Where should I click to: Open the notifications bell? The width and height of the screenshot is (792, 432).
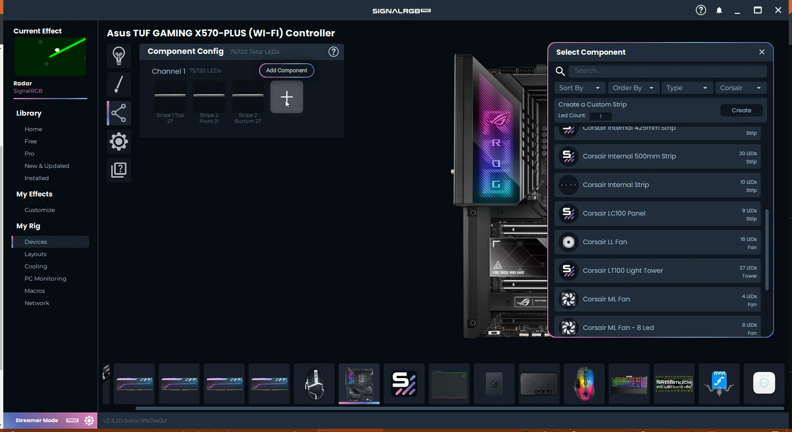click(x=719, y=10)
